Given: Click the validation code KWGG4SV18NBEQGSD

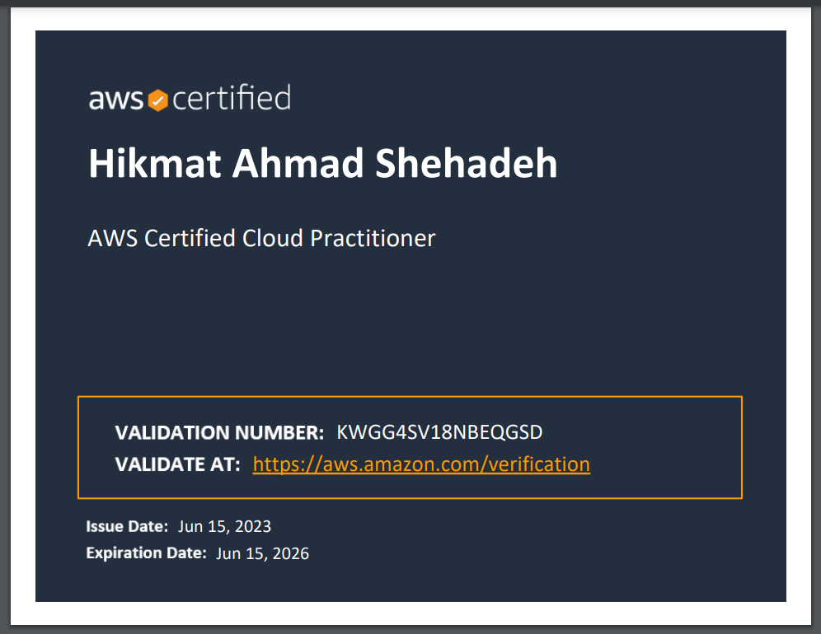Looking at the screenshot, I should [x=439, y=433].
